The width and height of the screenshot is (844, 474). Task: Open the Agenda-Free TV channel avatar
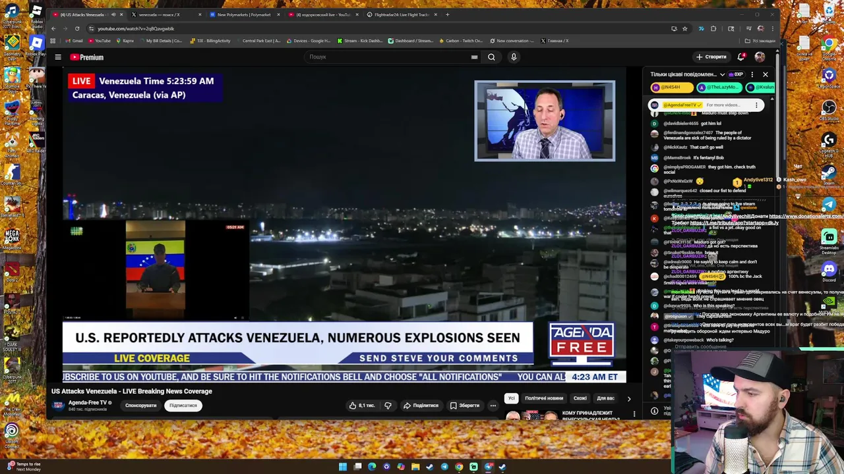(x=58, y=406)
